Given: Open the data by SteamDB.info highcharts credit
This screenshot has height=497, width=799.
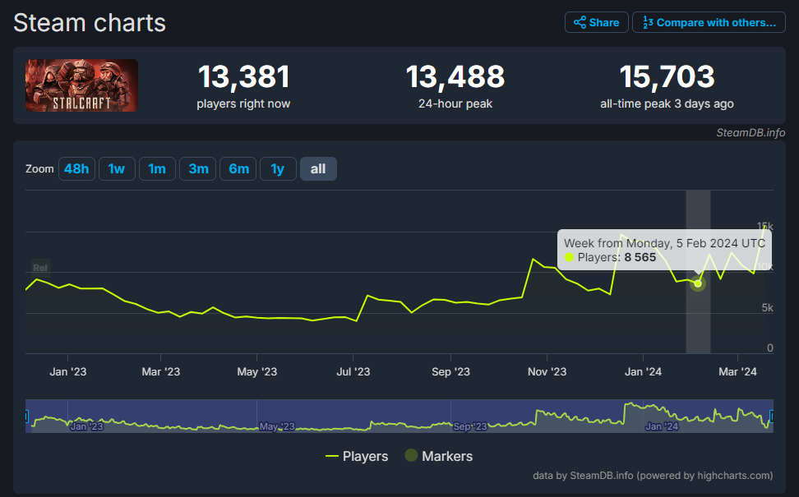Looking at the screenshot, I should coord(653,476).
